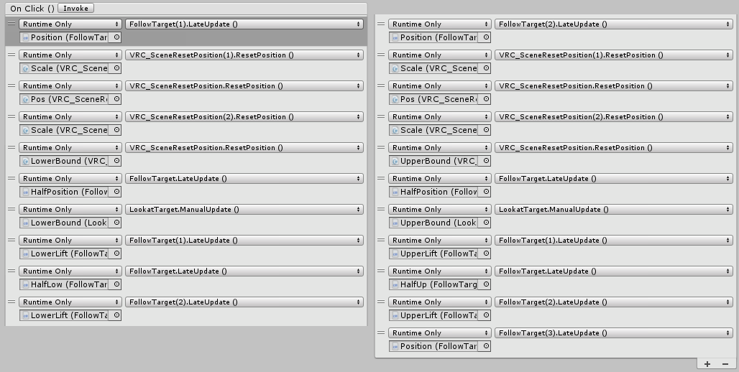
Task: Grab the reorder handle of the FollowTarget(3).LateUpdate entry
Action: click(x=381, y=333)
